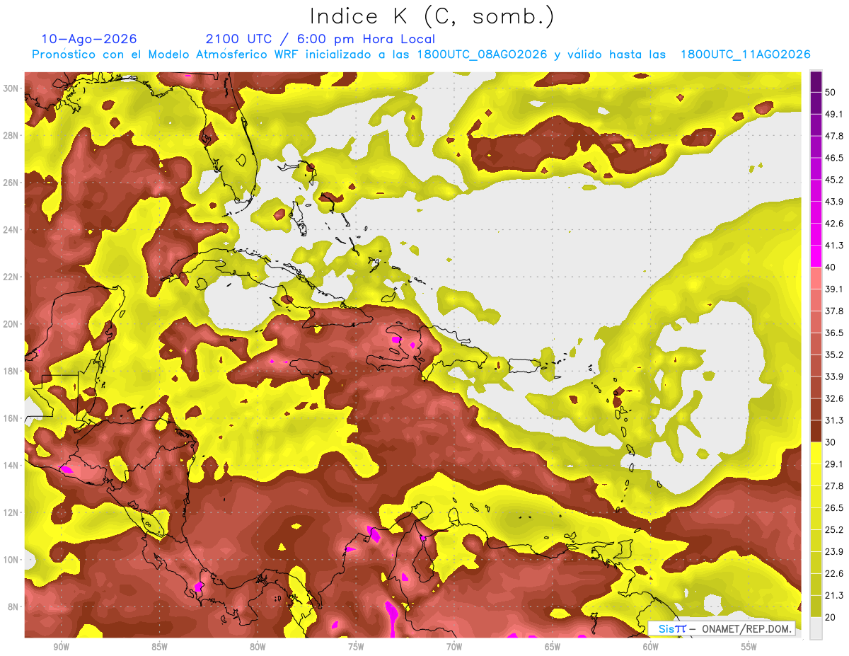Click the 'SisTT - ONAMET/REP.DOM.' credit label
Screen dimensions: 849x656
tap(721, 628)
